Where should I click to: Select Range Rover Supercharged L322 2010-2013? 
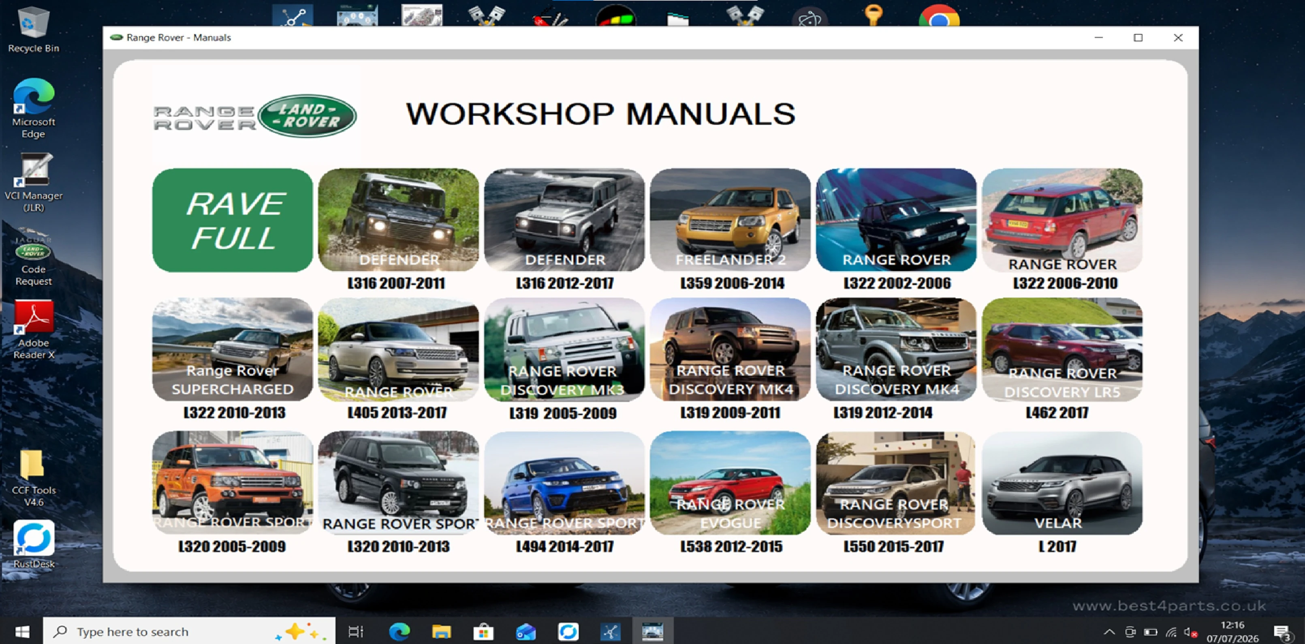(233, 350)
